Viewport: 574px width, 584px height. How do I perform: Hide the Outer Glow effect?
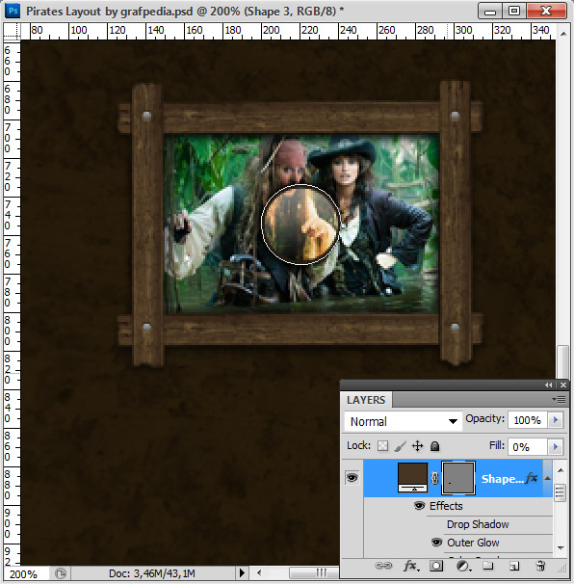pyautogui.click(x=436, y=542)
